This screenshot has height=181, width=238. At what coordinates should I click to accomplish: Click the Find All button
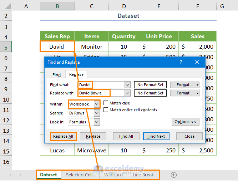(x=126, y=136)
